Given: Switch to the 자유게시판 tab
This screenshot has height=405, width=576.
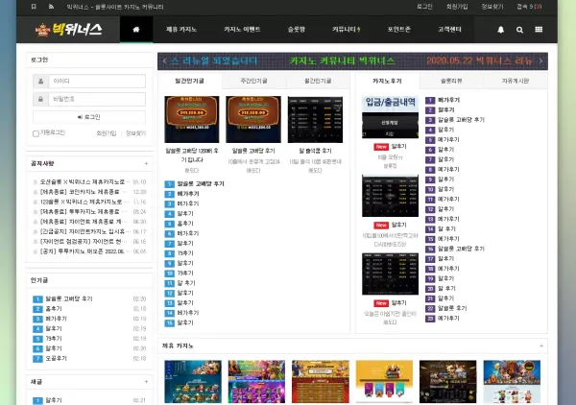Looking at the screenshot, I should pyautogui.click(x=516, y=81).
